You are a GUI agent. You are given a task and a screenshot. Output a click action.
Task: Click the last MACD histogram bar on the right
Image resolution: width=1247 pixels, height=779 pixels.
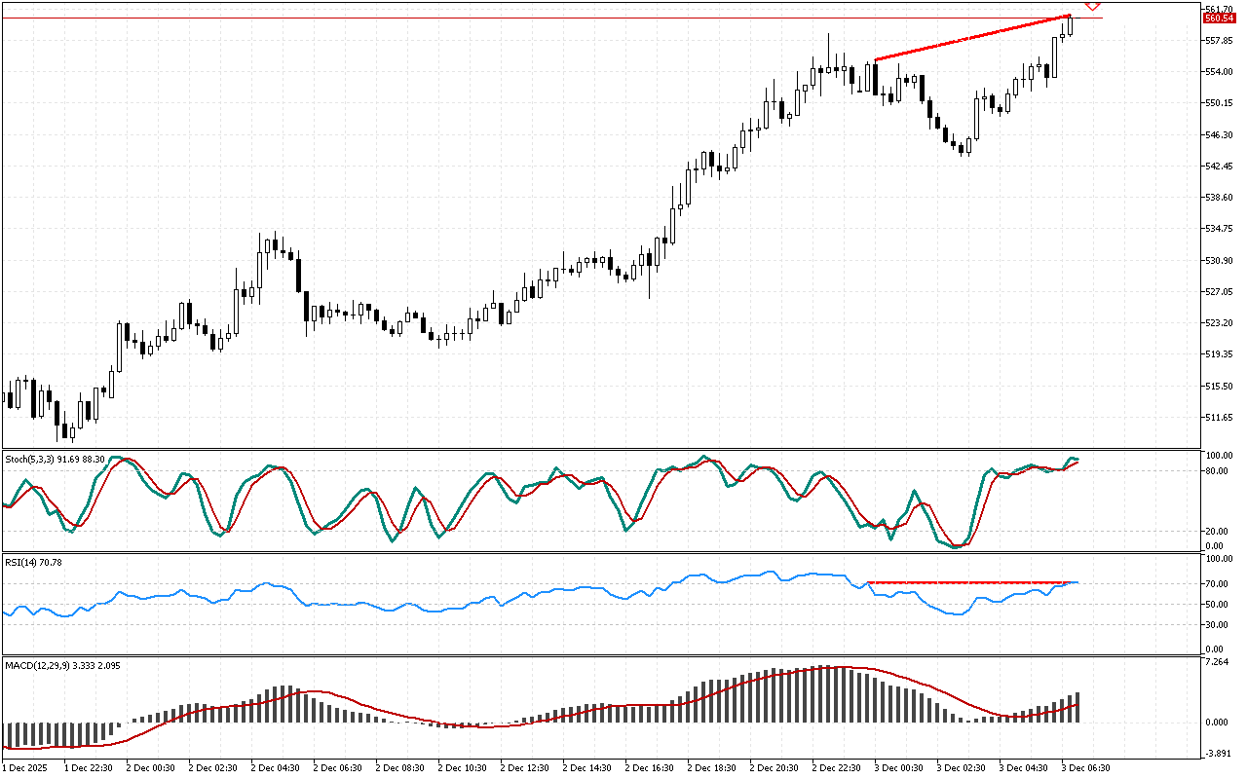1077,707
